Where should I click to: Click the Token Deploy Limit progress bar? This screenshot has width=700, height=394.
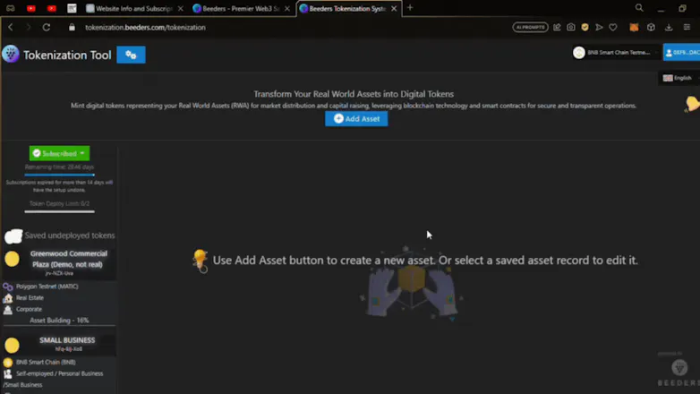click(59, 211)
